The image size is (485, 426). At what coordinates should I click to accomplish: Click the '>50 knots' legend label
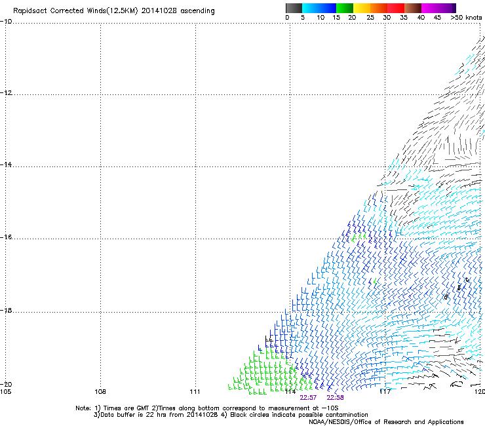coord(466,18)
